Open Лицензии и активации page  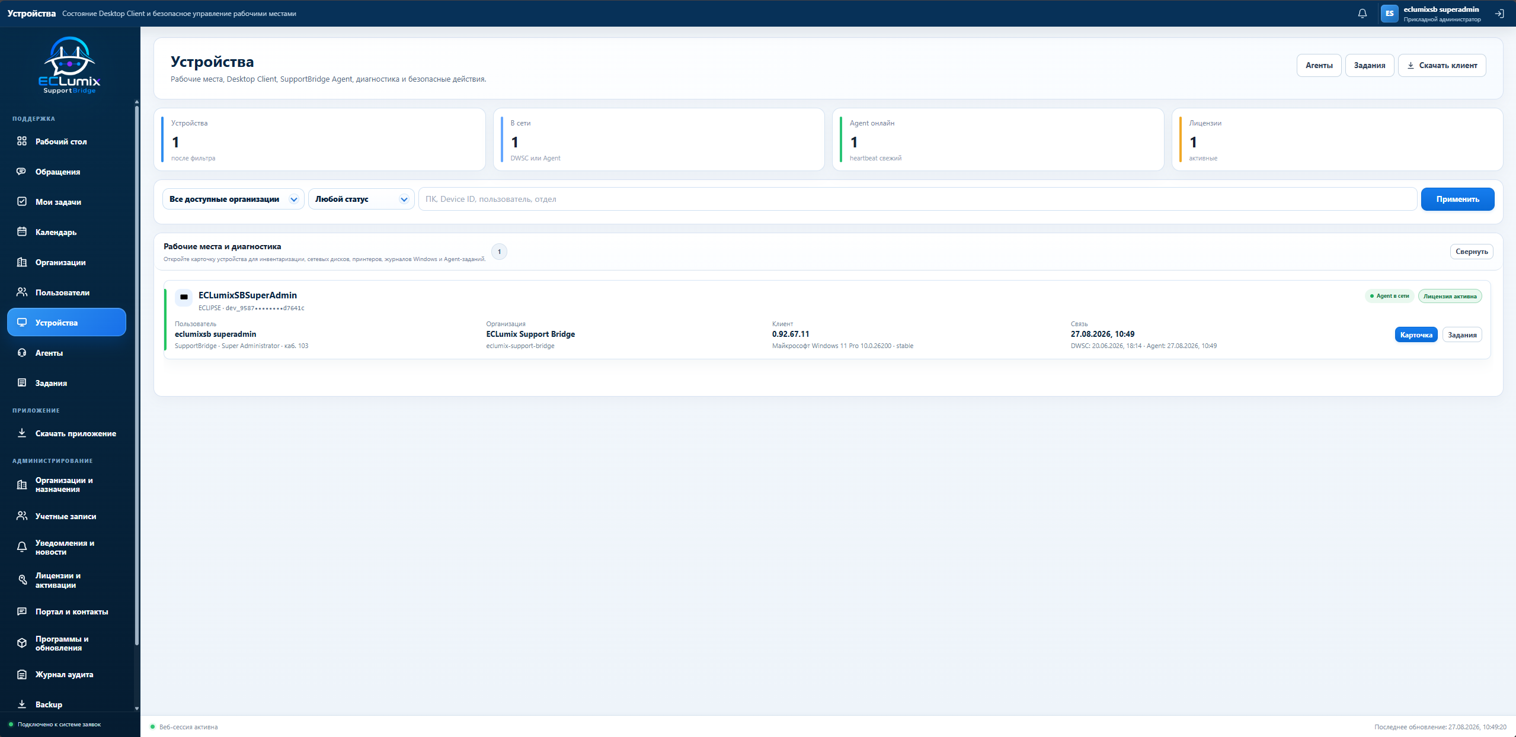(66, 580)
